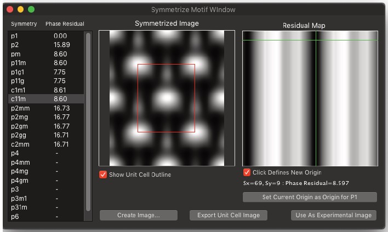Uncheck Click Defines New Origin checkbox
Screen dimensions: 388x232
point(247,172)
